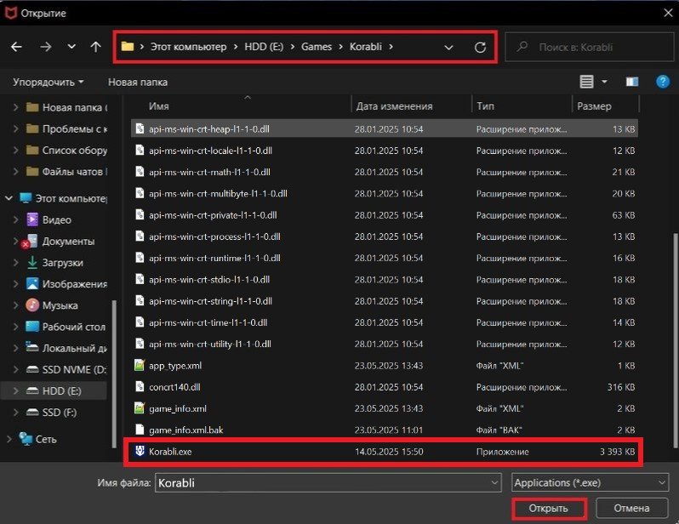Open view options dropdown arrow
The width and height of the screenshot is (679, 524).
tap(604, 82)
